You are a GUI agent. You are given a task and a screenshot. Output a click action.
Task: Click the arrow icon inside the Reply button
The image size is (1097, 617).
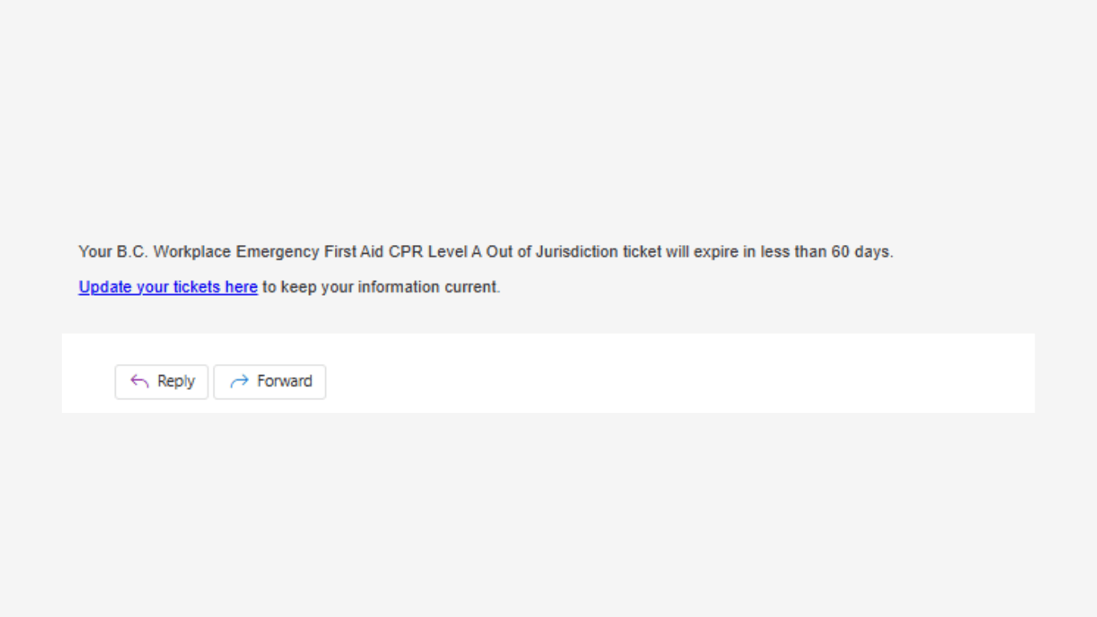click(138, 382)
